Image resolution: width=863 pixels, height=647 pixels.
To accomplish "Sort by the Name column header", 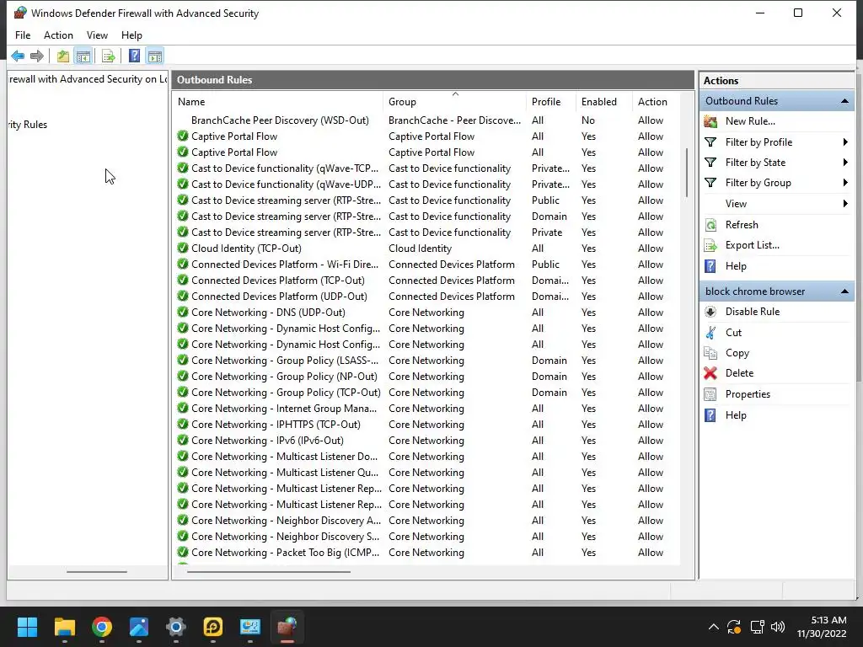I will click(278, 102).
